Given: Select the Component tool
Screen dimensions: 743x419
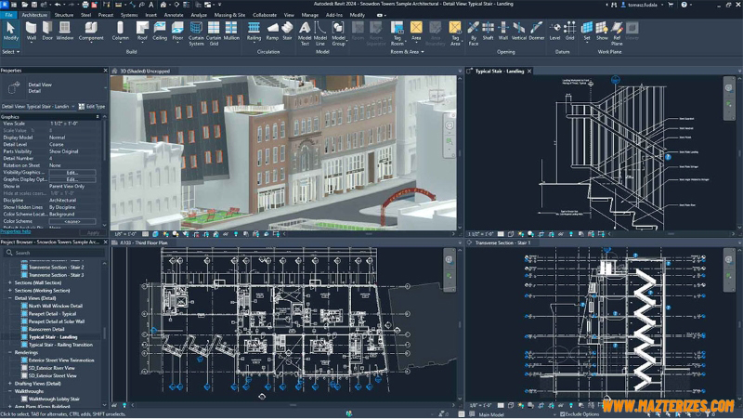Looking at the screenshot, I should tap(91, 32).
